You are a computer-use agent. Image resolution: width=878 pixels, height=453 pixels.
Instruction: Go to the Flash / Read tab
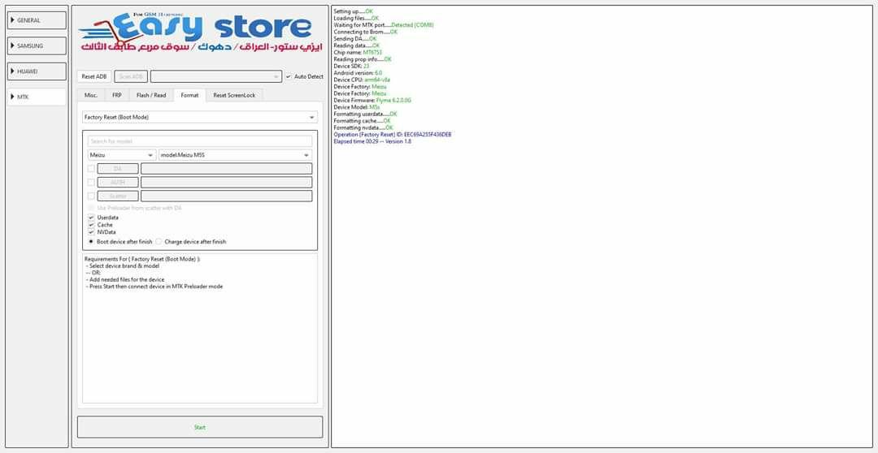pos(151,95)
